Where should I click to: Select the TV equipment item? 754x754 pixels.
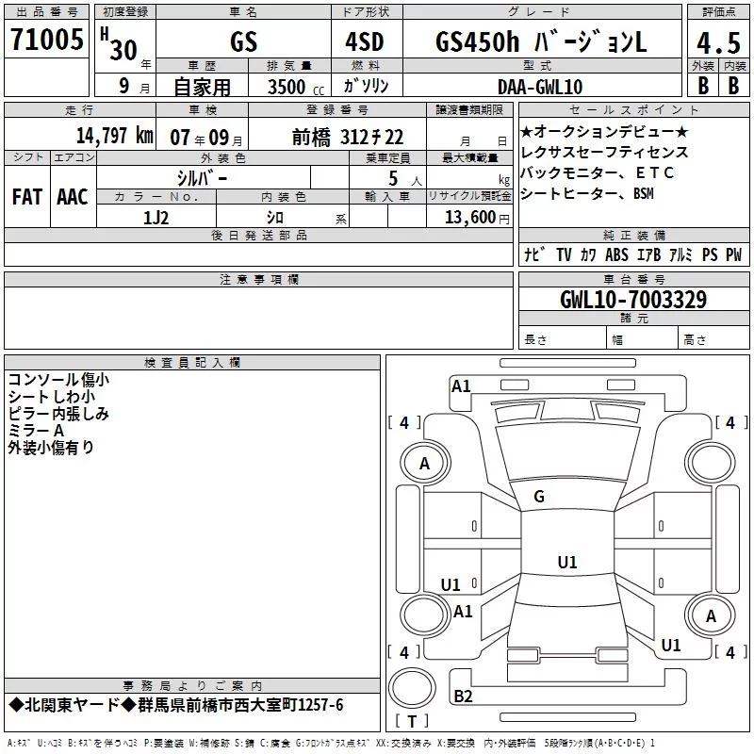pos(564,254)
